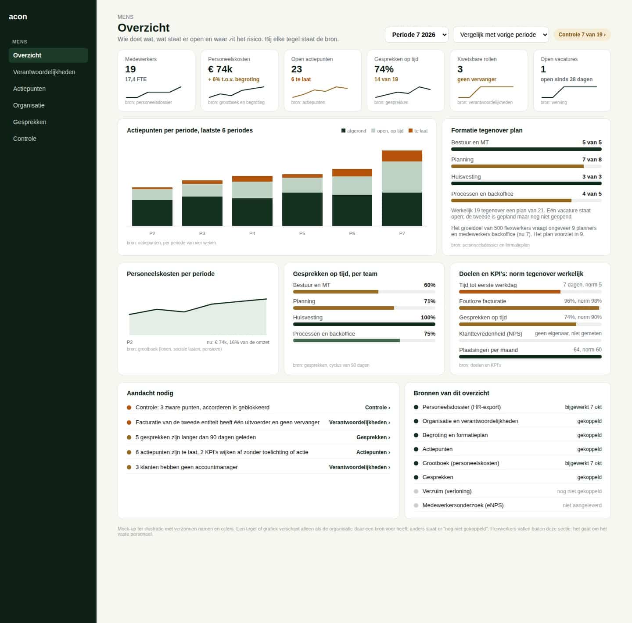This screenshot has width=632, height=623.
Task: Click the P7 bar in the Actiepunten chart
Action: point(402,188)
